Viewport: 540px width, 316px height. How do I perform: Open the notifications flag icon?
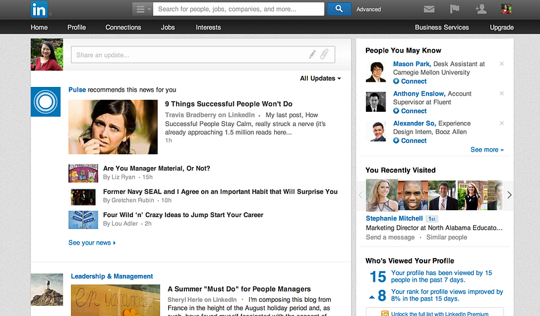click(x=454, y=9)
